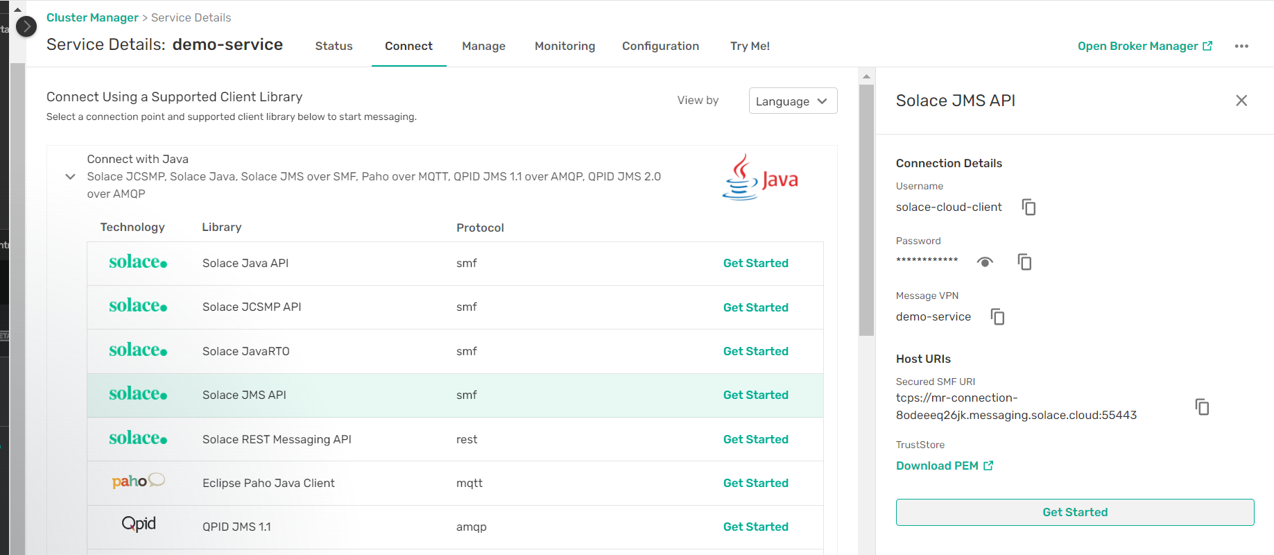
Task: Copy the Message VPN name
Action: click(x=997, y=317)
